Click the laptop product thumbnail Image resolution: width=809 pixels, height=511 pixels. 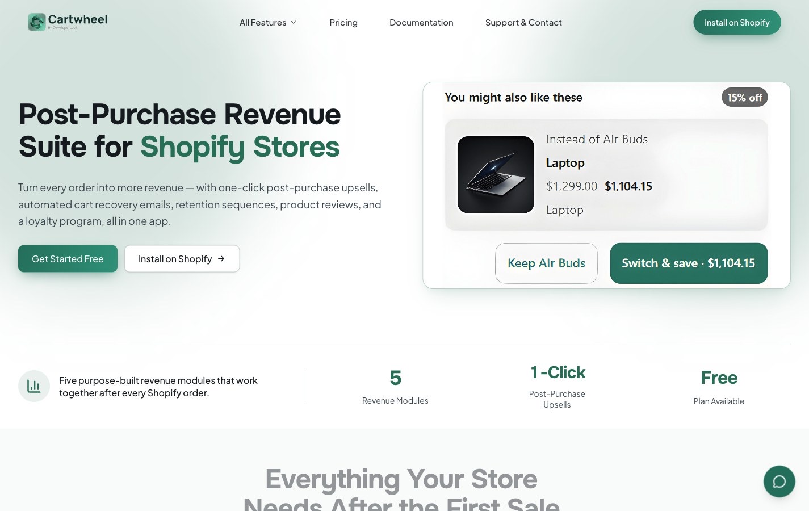[496, 174]
